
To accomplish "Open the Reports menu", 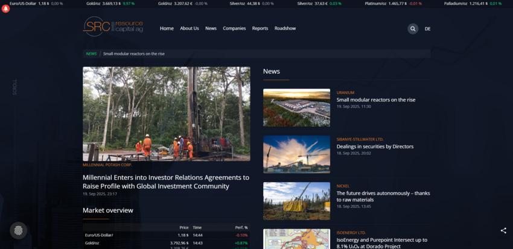I will (260, 28).
